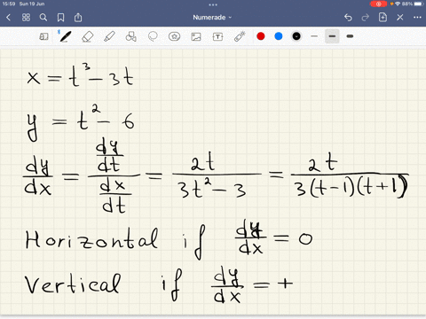
Task: Select the Image insert tool
Action: tap(196, 36)
